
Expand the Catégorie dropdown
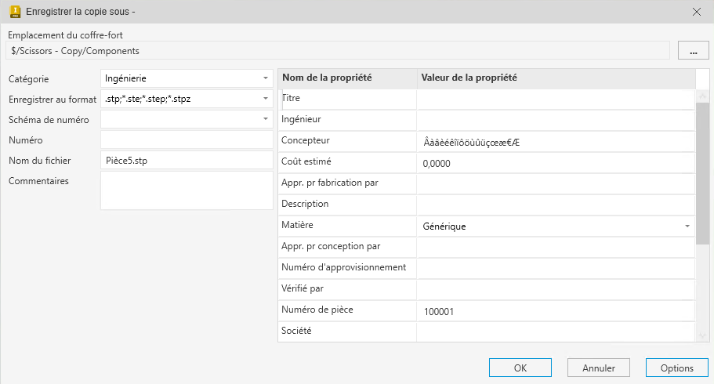(x=266, y=78)
